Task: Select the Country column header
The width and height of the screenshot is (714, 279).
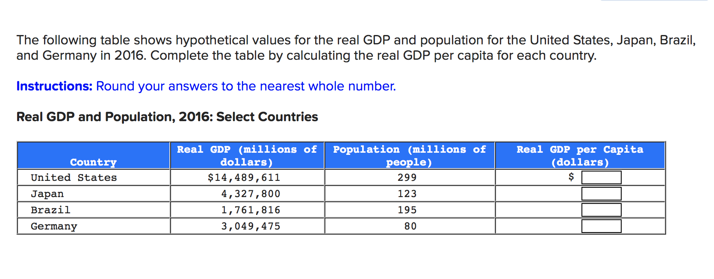Action: coord(93,162)
